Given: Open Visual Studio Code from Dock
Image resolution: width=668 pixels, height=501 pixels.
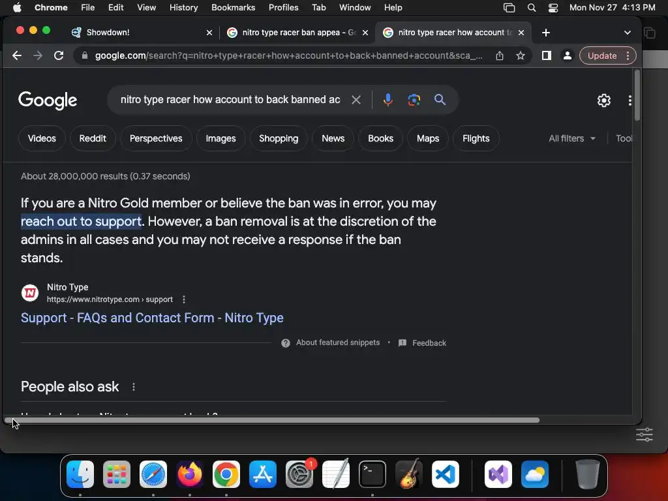Looking at the screenshot, I should pos(446,474).
